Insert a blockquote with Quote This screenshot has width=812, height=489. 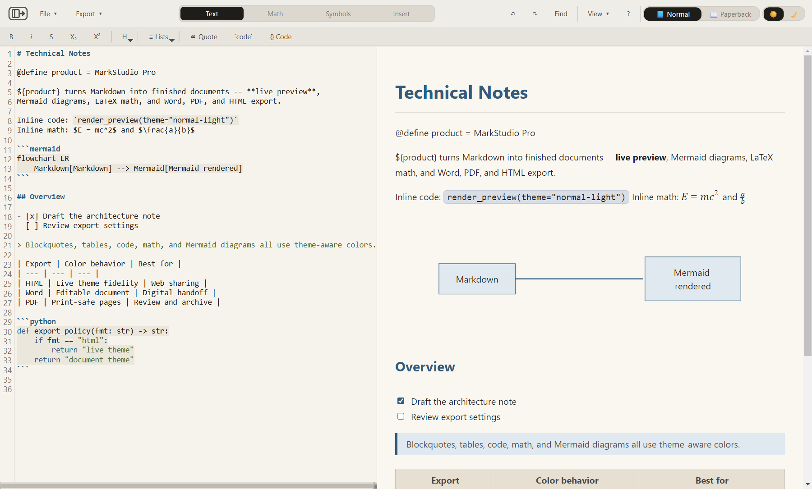click(x=204, y=37)
